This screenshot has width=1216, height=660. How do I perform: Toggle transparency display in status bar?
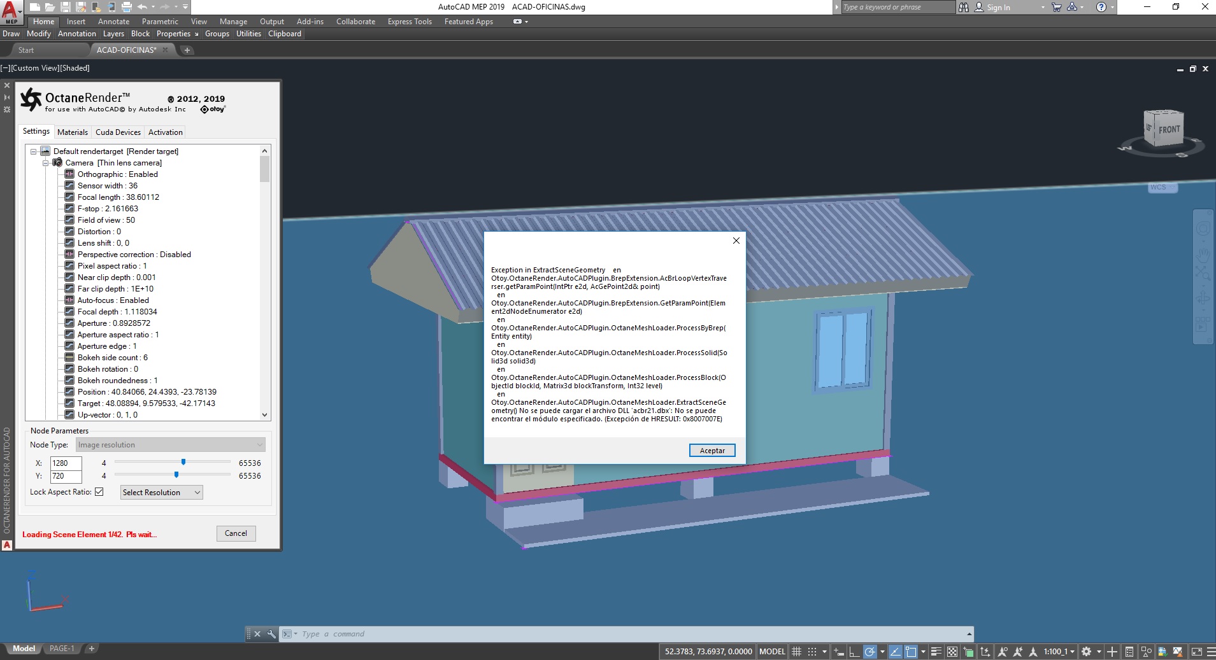(x=952, y=651)
